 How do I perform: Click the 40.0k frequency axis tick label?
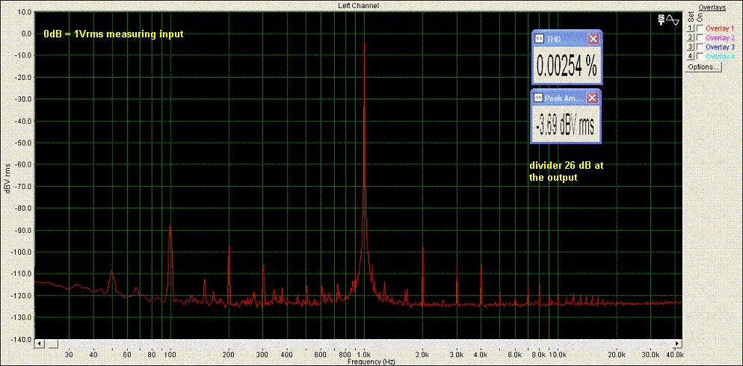675,354
